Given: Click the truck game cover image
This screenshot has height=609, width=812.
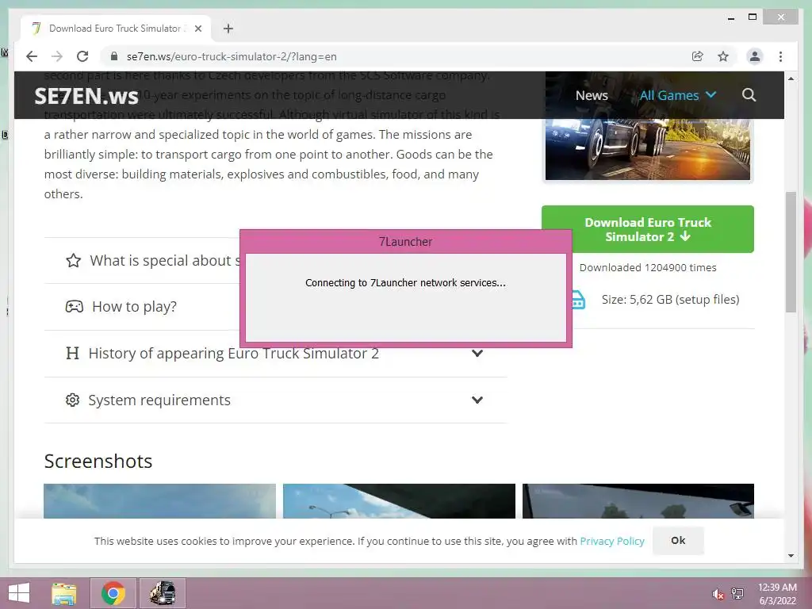Looking at the screenshot, I should 647,149.
